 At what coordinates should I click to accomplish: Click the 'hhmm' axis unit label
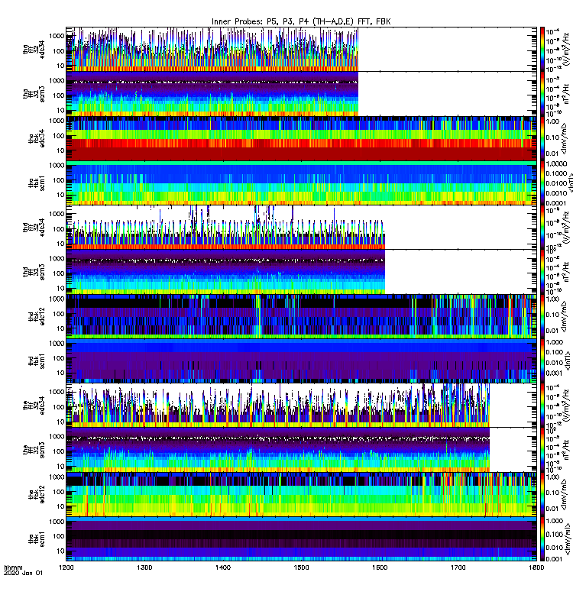tap(13, 567)
